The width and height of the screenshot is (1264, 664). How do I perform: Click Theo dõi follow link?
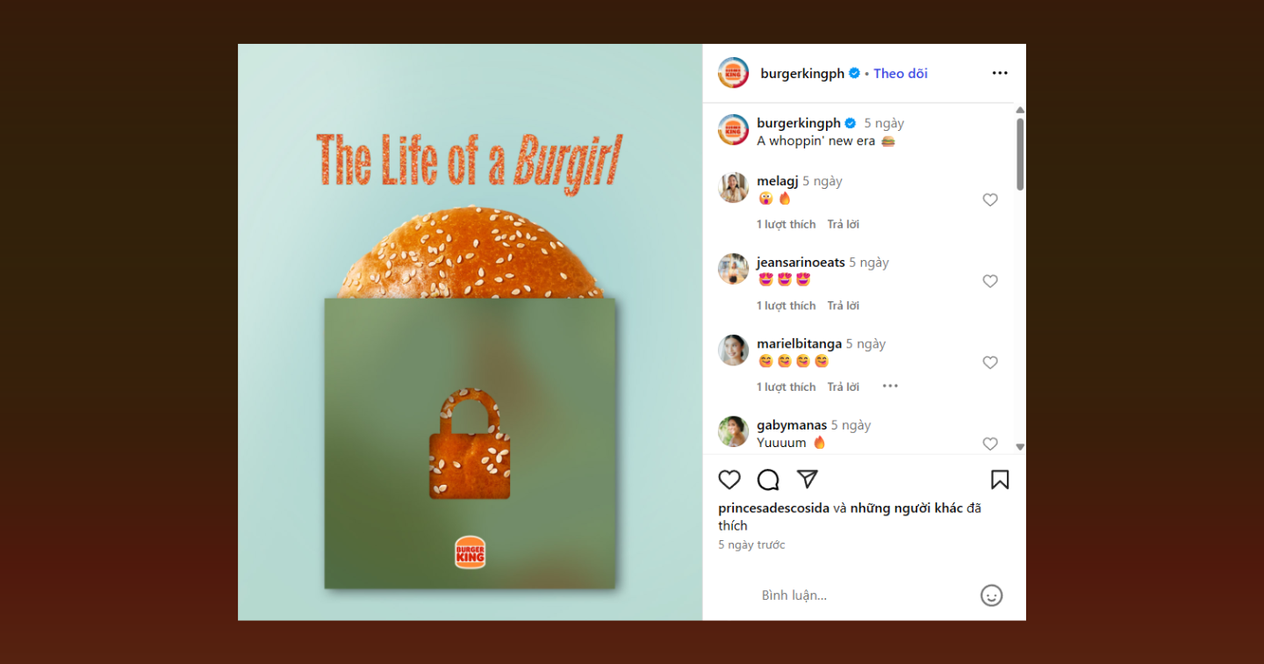point(901,74)
